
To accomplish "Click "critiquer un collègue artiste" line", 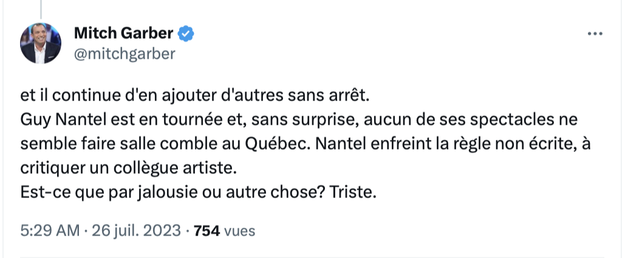I will click(x=129, y=168).
